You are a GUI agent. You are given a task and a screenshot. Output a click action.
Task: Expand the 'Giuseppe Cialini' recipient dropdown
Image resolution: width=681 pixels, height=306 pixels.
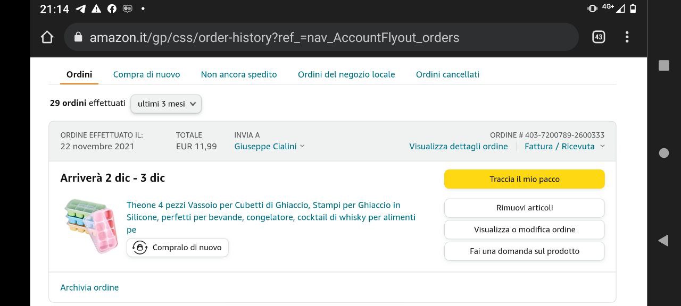tap(269, 147)
